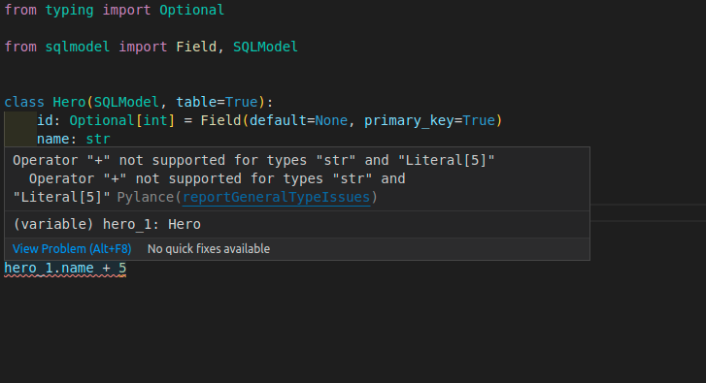Open the reportGeneralTypeIssues link

[276, 198]
